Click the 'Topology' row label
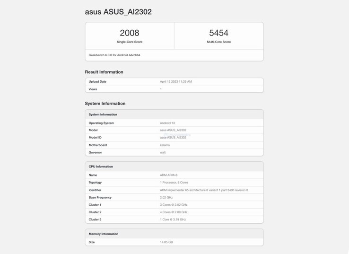 pos(95,182)
